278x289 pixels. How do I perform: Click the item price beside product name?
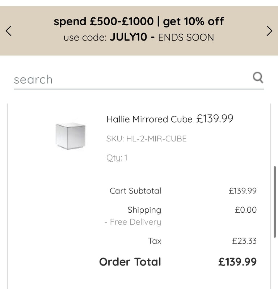point(215,119)
